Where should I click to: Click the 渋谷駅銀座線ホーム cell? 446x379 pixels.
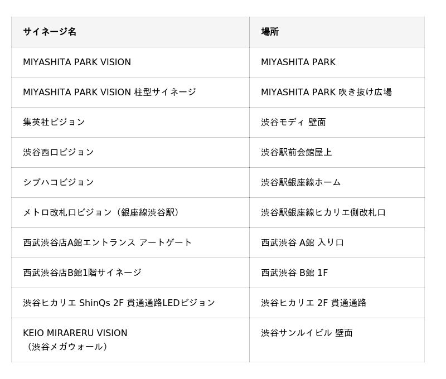(300, 182)
